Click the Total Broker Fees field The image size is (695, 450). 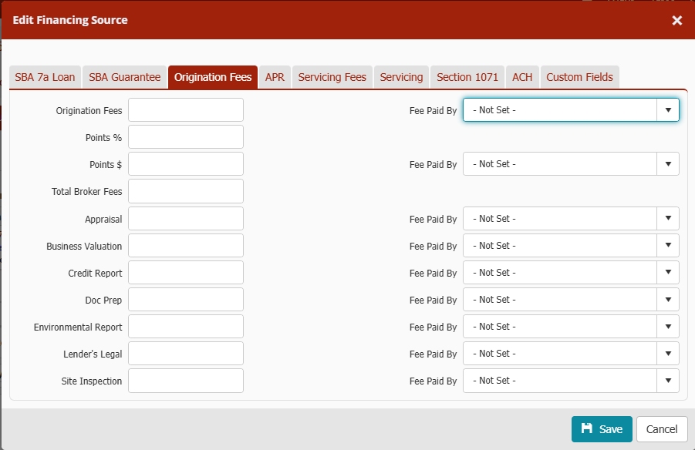click(x=186, y=191)
